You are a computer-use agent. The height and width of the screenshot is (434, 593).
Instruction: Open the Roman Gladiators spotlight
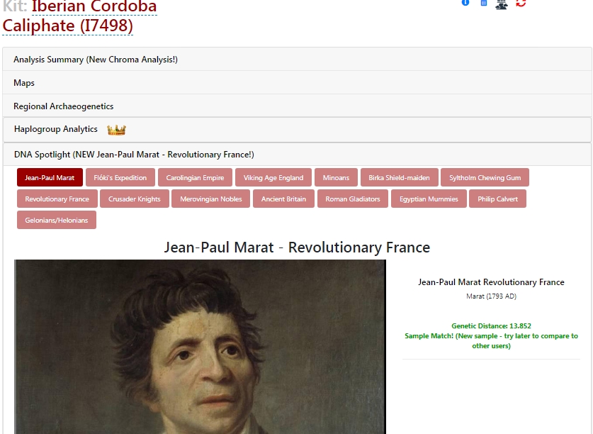[x=353, y=199]
